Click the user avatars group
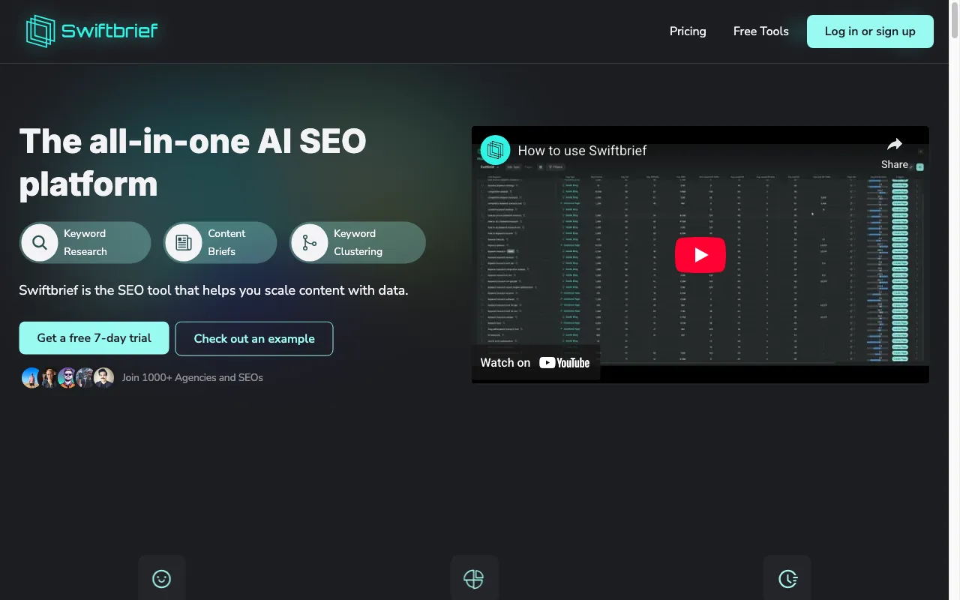 67,378
